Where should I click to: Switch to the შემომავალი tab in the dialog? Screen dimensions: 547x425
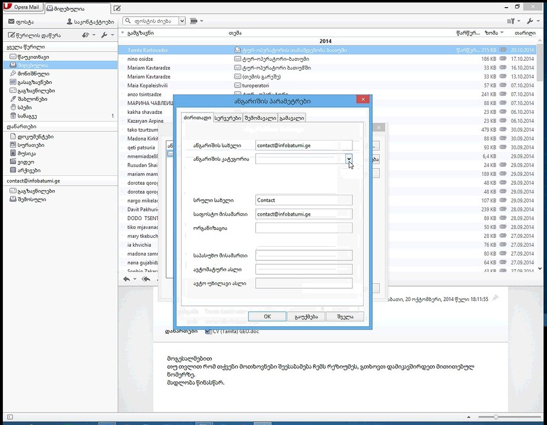pyautogui.click(x=260, y=118)
